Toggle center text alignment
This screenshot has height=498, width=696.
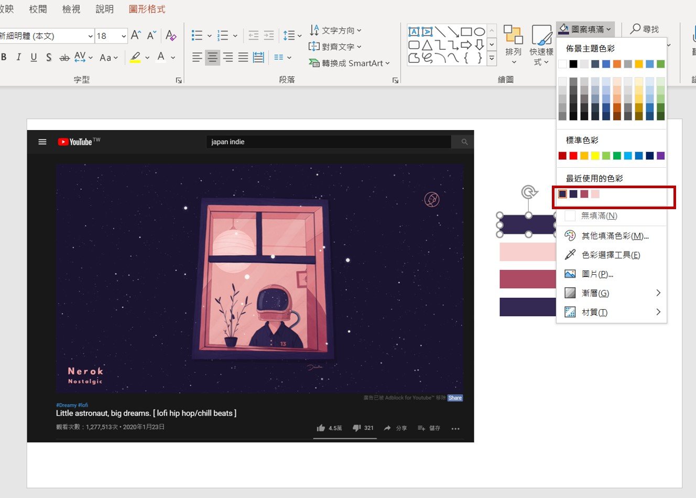coord(212,57)
